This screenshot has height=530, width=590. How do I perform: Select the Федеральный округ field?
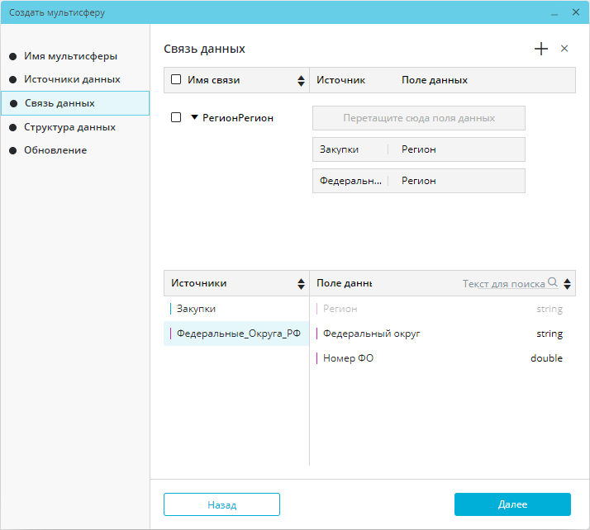click(372, 334)
